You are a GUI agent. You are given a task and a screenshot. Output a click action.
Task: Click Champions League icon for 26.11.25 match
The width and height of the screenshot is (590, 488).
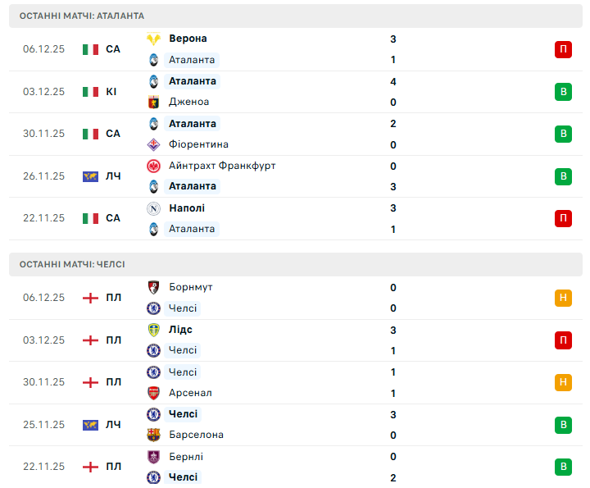coord(90,176)
